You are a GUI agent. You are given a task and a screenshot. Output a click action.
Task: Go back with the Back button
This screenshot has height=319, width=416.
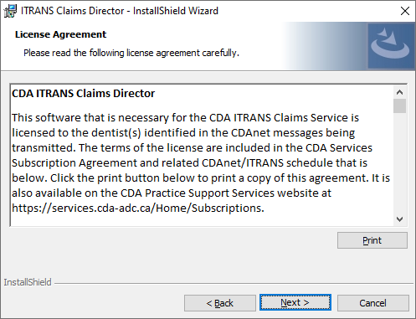220,303
